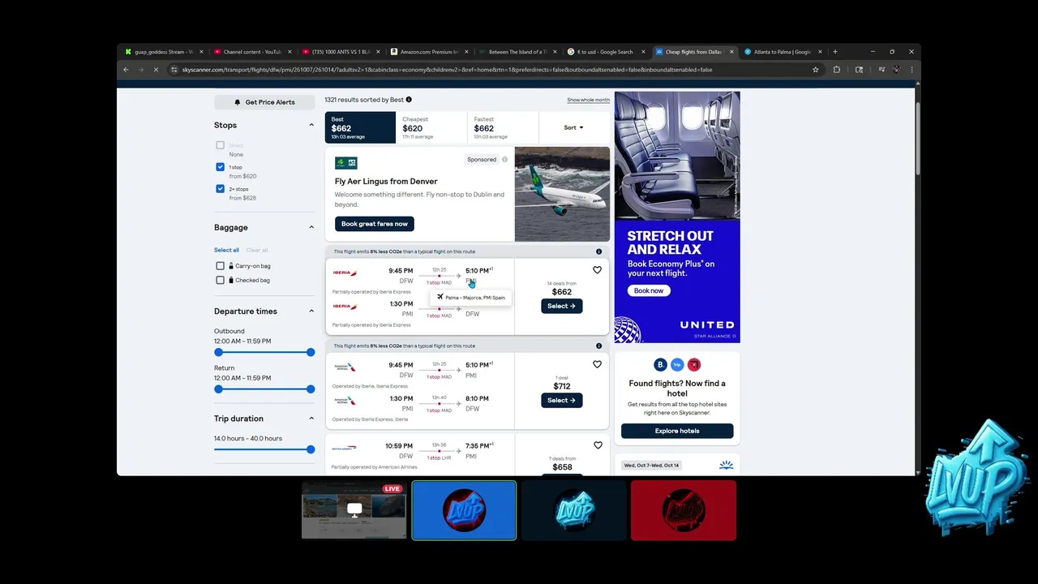
Task: Select the Fastest $662 sorting tab
Action: tap(503, 127)
